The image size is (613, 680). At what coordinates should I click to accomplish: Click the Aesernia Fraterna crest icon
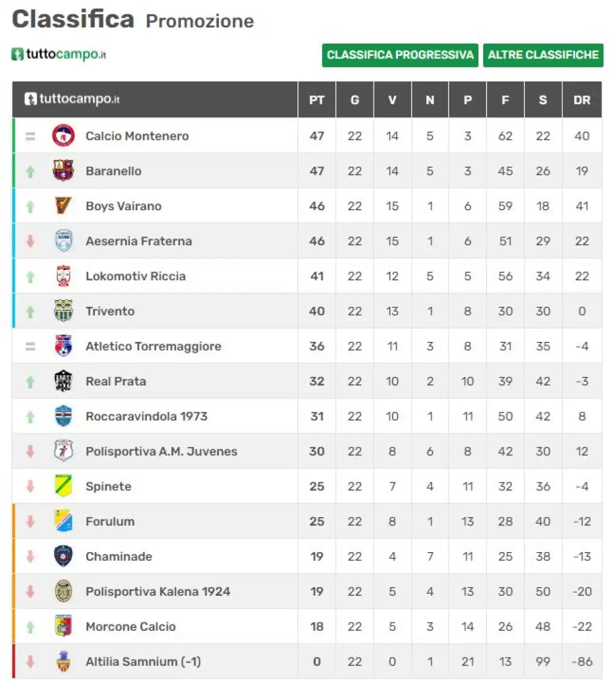click(63, 241)
